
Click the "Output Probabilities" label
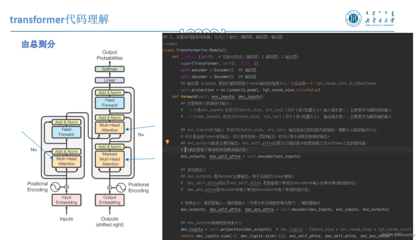[110, 55]
